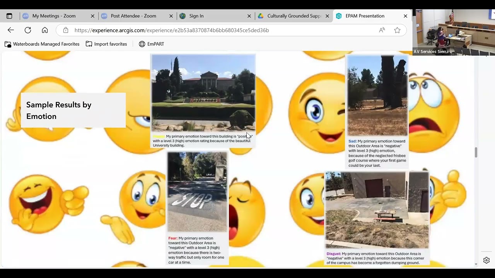Open the sidebar settings gear icon
Image resolution: width=495 pixels, height=278 pixels.
coord(486,260)
